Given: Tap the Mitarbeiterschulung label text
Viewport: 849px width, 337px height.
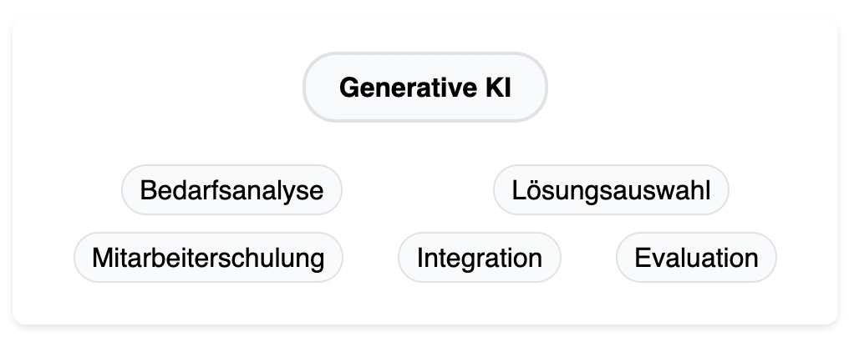Looking at the screenshot, I should [208, 258].
